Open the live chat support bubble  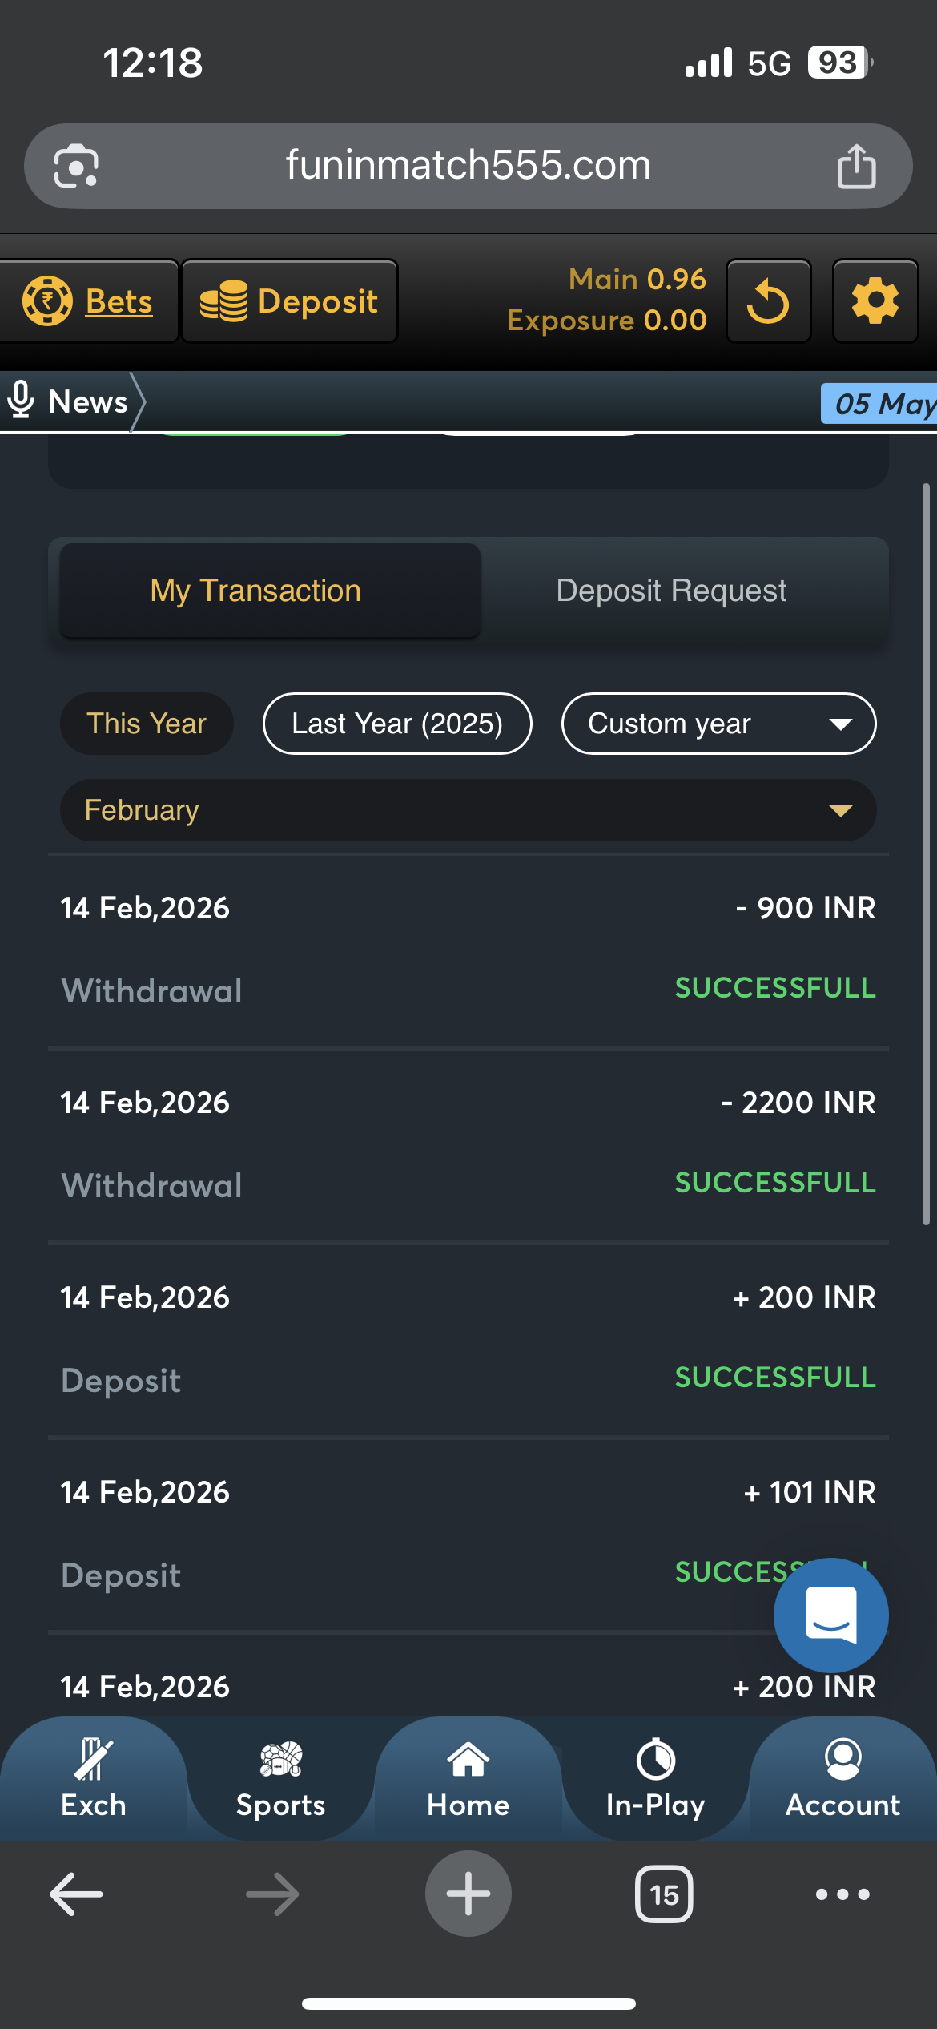coord(830,1615)
